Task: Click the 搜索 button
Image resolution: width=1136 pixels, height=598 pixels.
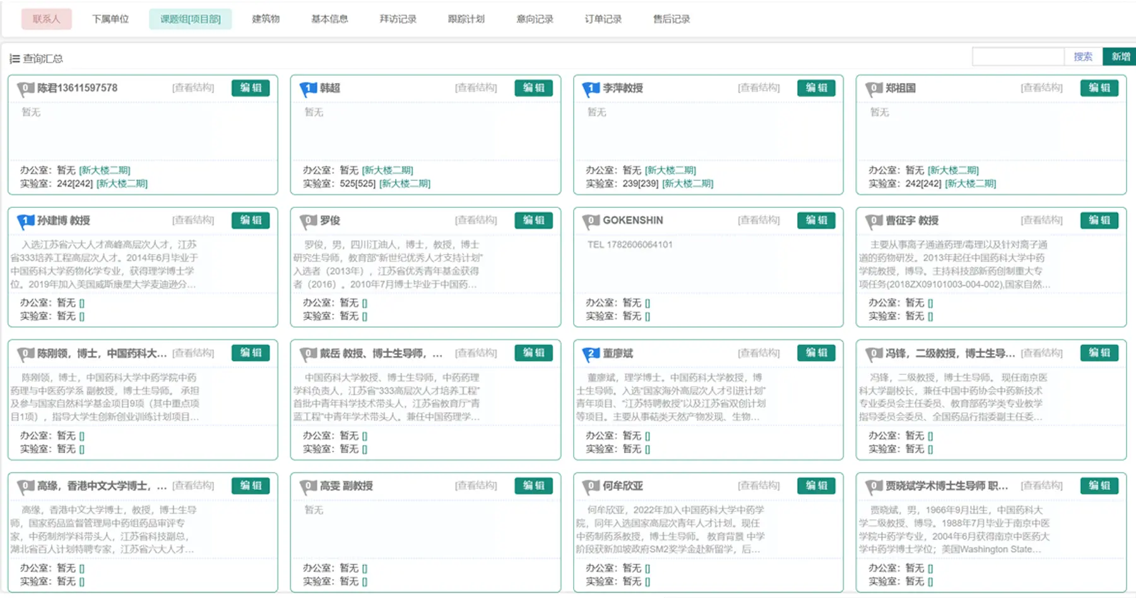Action: tap(1083, 57)
